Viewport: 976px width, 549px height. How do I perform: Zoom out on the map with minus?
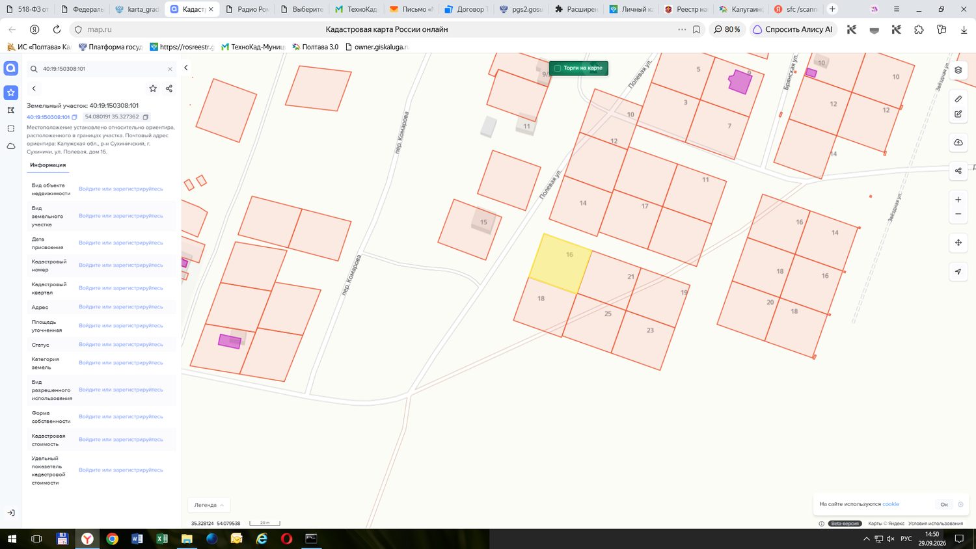click(x=958, y=214)
